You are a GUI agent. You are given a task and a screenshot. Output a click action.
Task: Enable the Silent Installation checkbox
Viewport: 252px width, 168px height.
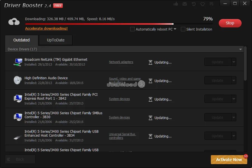pos(183,29)
